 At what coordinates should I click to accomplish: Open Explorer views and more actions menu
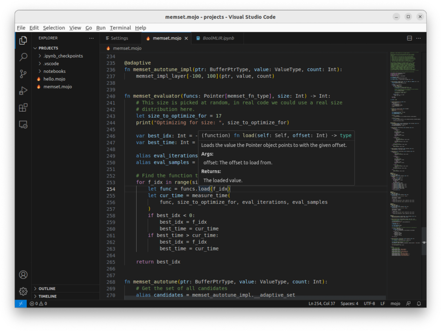coord(91,38)
